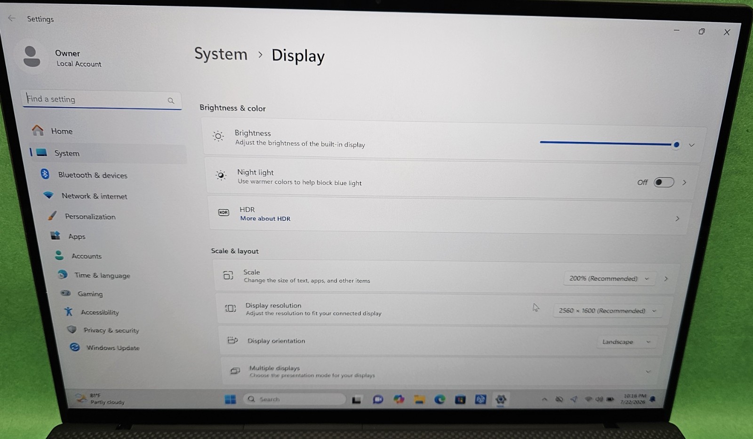This screenshot has height=439, width=753.
Task: Open the Owner local account profile
Action: [x=64, y=58]
